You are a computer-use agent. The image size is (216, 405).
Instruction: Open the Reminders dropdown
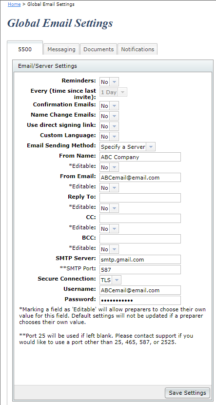(x=109, y=82)
